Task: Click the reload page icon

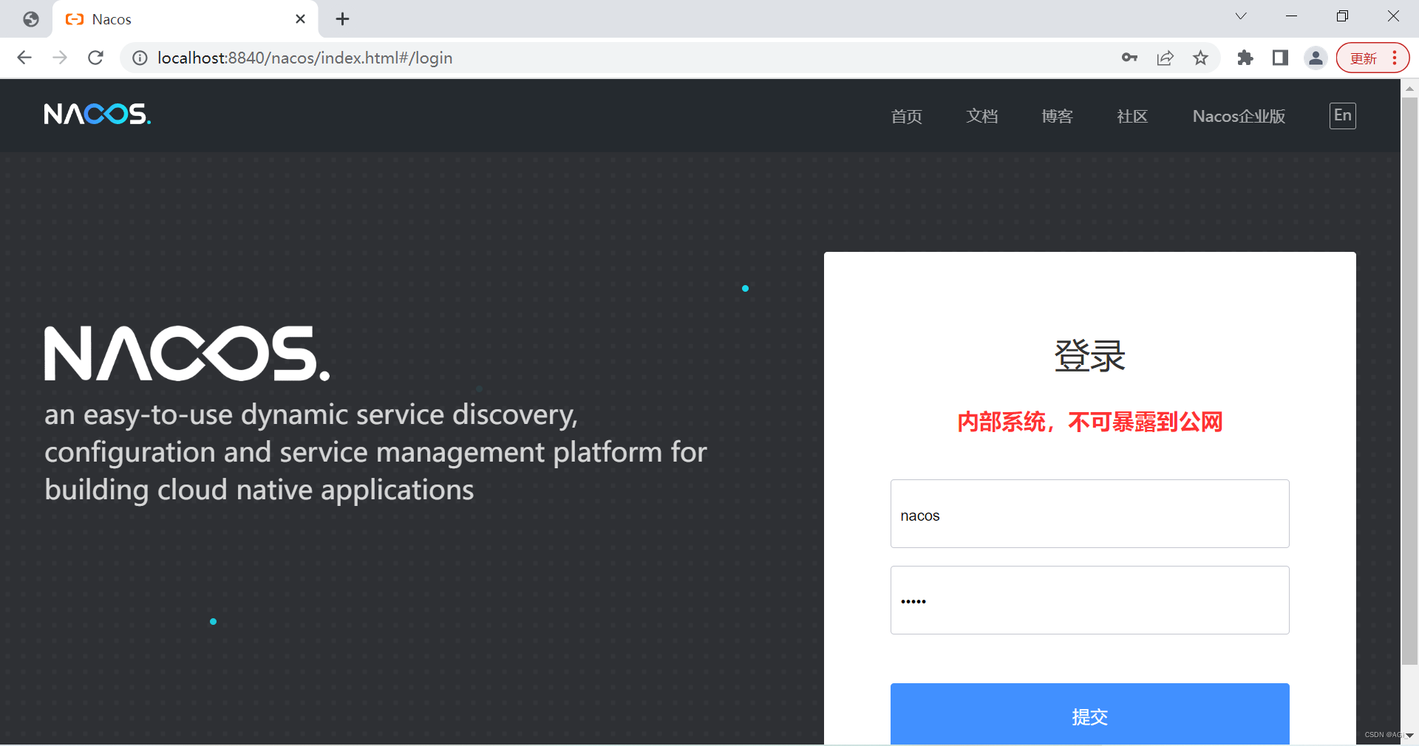Action: [95, 58]
